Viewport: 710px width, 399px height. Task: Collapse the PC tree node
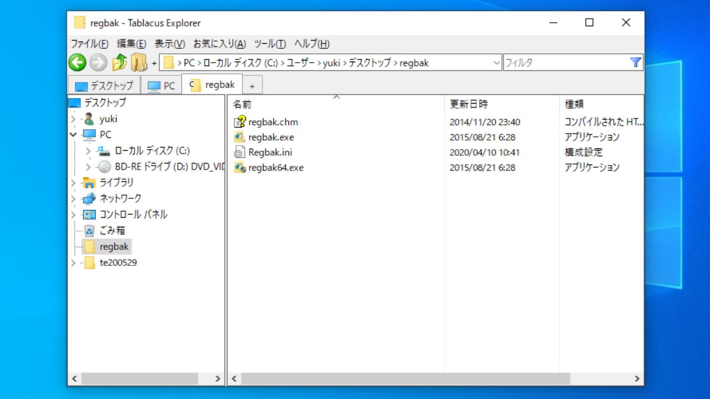tap(74, 135)
